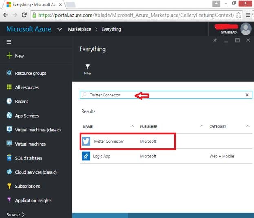Viewport: 254px width, 218px height.
Task: Click browser address bar URL
Action: [x=136, y=15]
